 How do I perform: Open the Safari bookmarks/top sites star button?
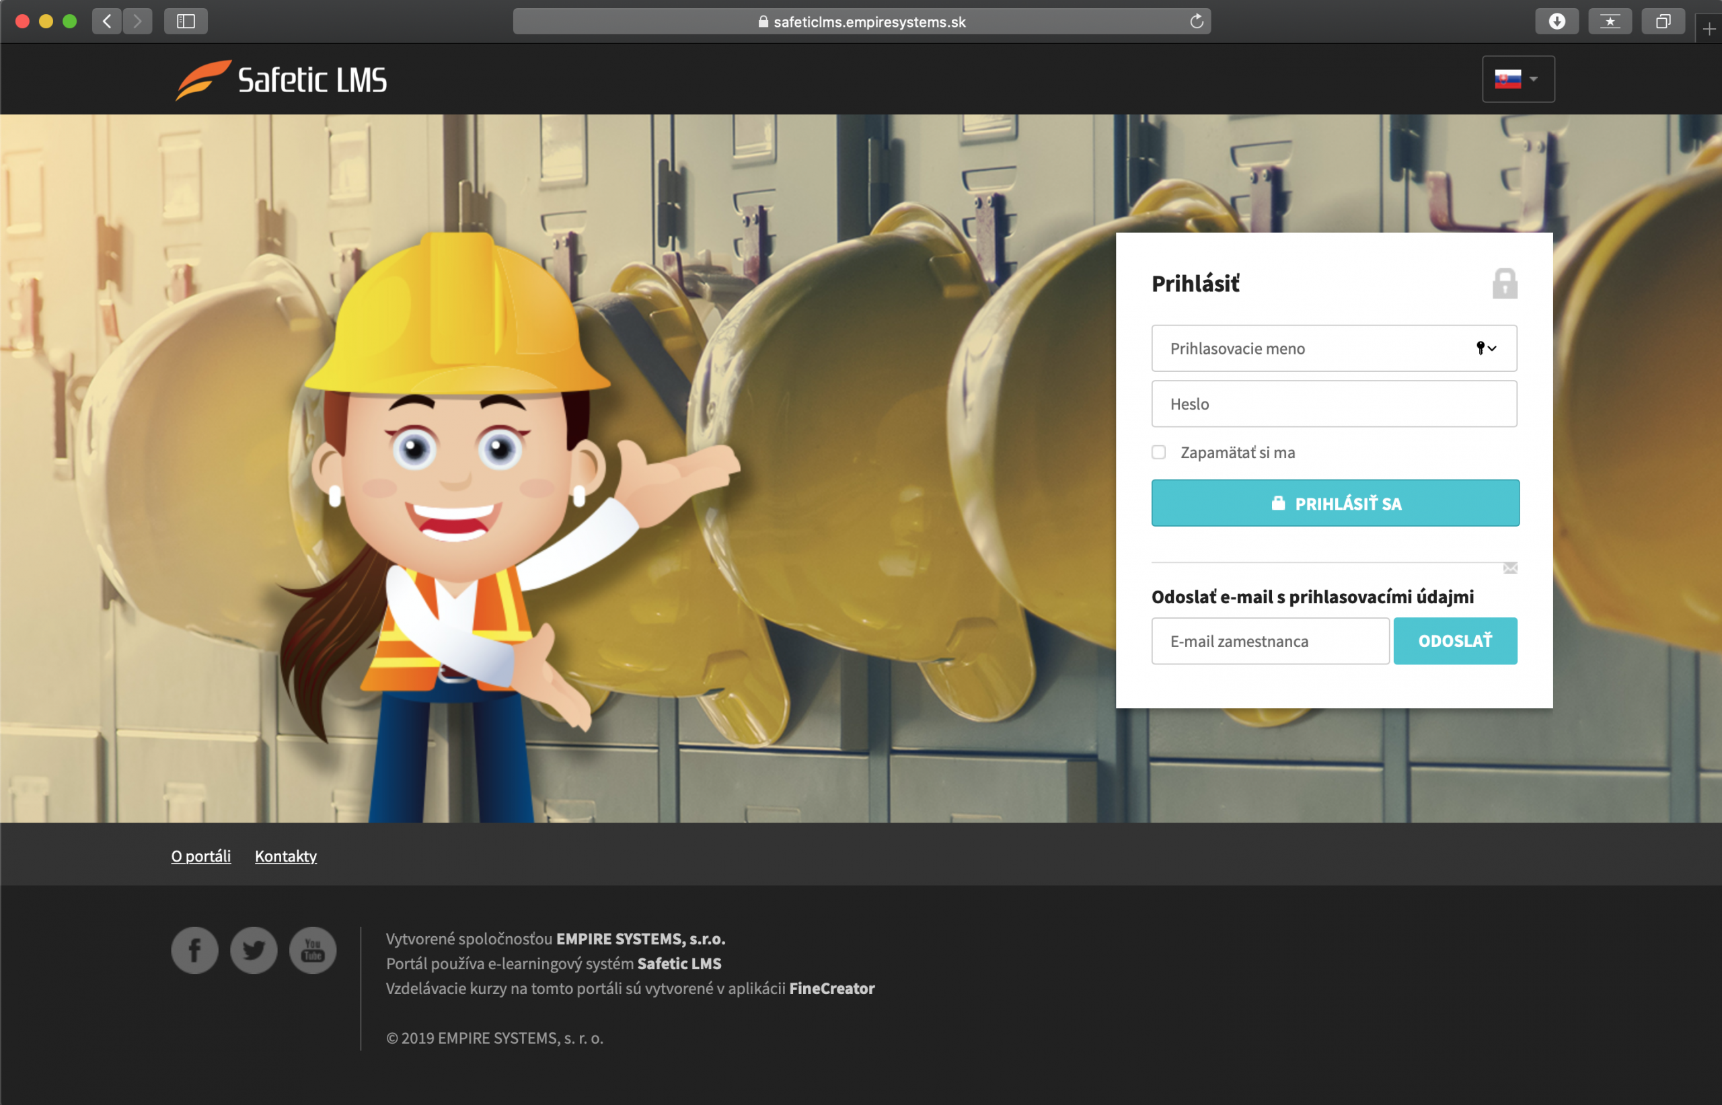[x=1610, y=22]
